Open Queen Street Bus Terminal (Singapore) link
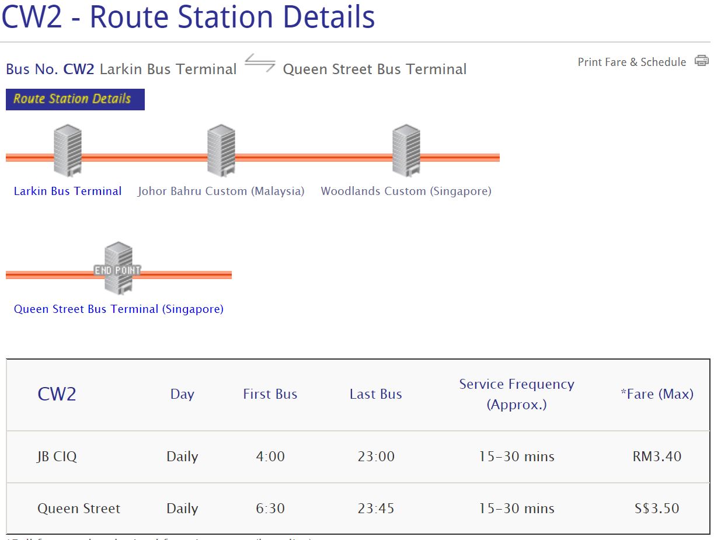Image resolution: width=714 pixels, height=540 pixels. coord(119,309)
